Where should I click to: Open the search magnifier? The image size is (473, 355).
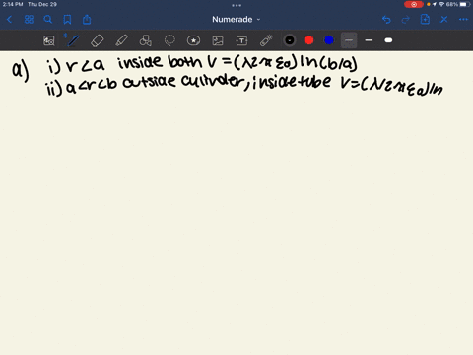[48, 20]
